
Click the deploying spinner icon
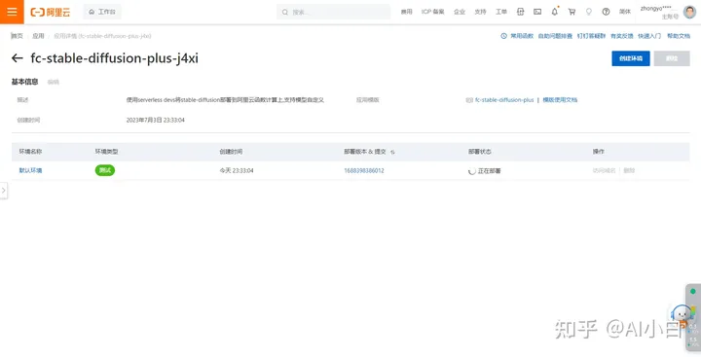pyautogui.click(x=471, y=171)
